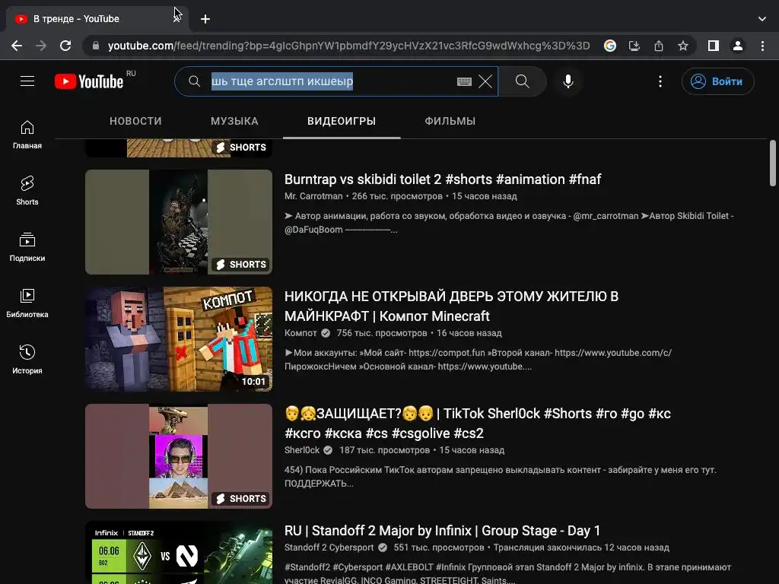
Task: Open the Mr. Carrotman channel
Action: pos(313,196)
